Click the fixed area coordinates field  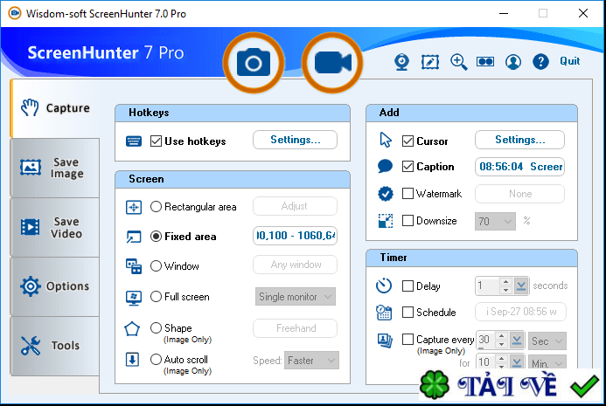coord(296,236)
